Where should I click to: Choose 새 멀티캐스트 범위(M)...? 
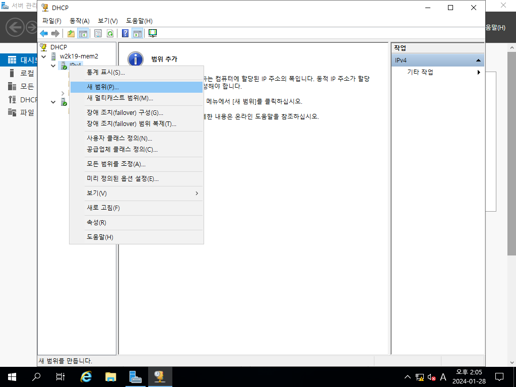pyautogui.click(x=136, y=98)
